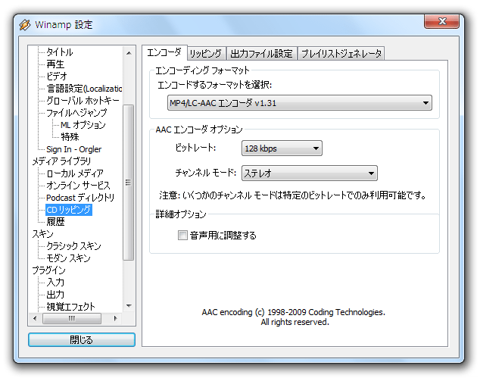Click the 注意 channel mode note text

(x=293, y=195)
